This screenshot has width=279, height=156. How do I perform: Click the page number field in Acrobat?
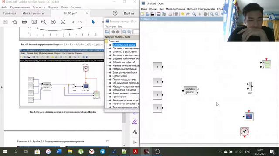tap(73, 22)
